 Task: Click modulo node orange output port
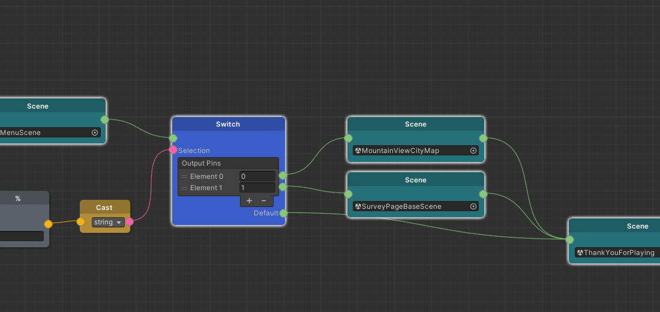click(x=49, y=224)
